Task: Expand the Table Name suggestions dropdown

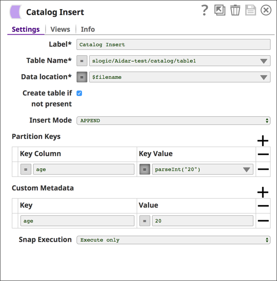Action: [264, 61]
